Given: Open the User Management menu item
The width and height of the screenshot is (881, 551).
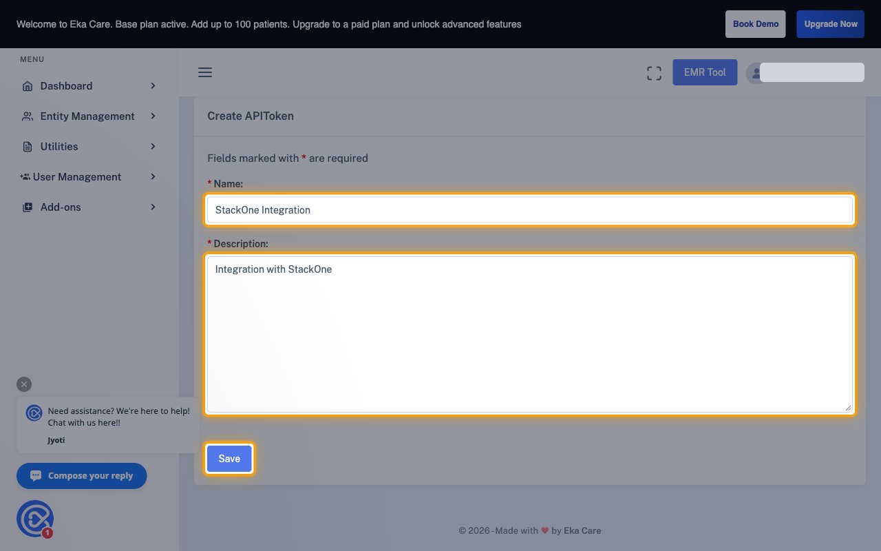Looking at the screenshot, I should click(x=89, y=177).
